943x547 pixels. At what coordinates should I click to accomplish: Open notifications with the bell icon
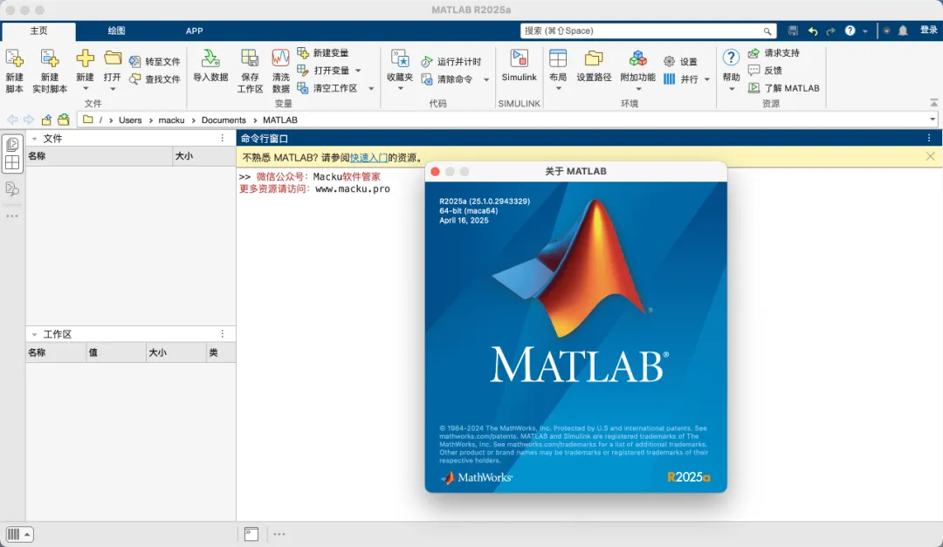(x=903, y=31)
